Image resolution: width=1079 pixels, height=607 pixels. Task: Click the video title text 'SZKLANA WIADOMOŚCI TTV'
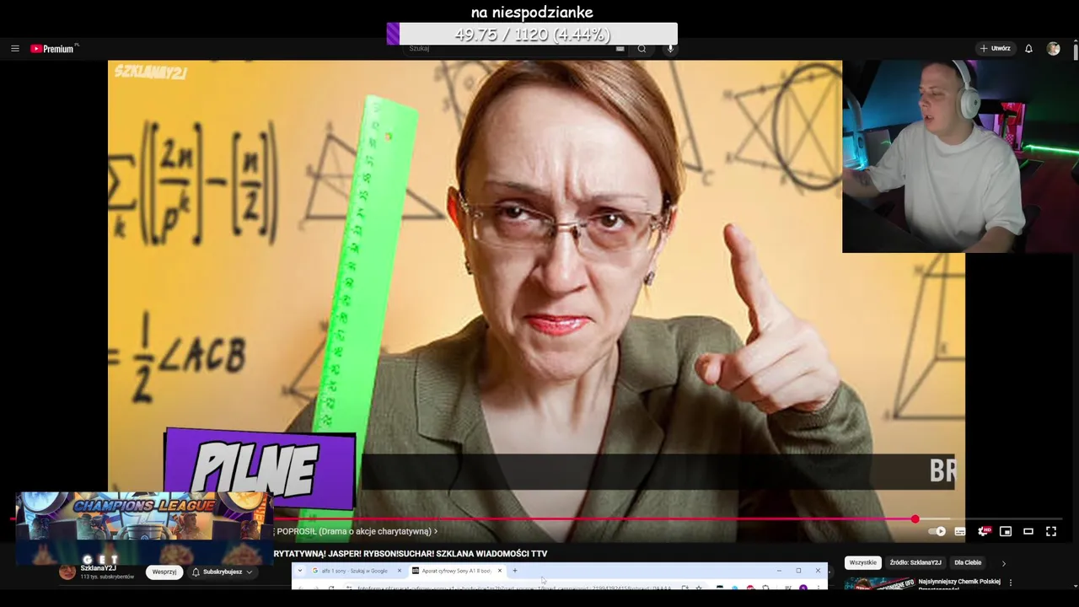point(492,554)
